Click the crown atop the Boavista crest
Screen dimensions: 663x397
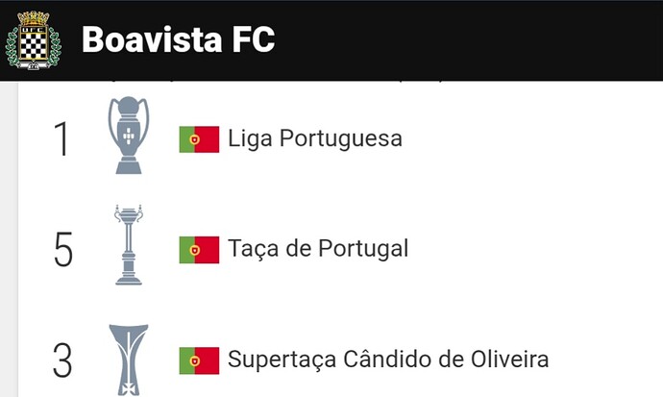tap(34, 18)
